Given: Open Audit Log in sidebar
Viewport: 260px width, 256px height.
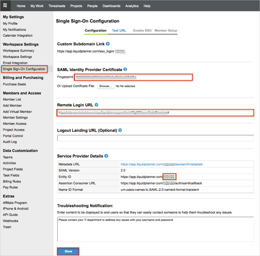Looking at the screenshot, I should (x=10, y=142).
